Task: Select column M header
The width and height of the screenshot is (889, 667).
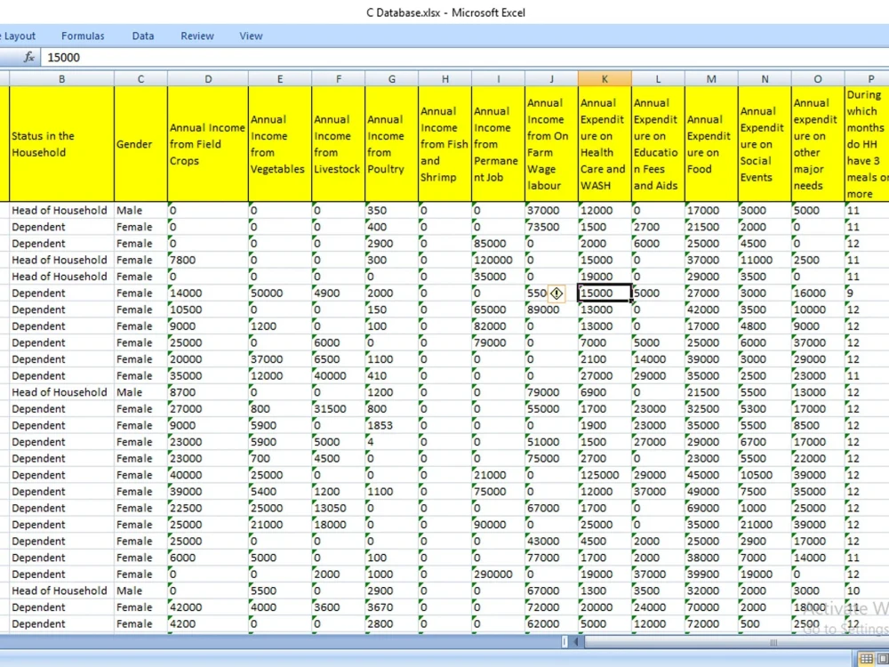Action: coord(711,79)
